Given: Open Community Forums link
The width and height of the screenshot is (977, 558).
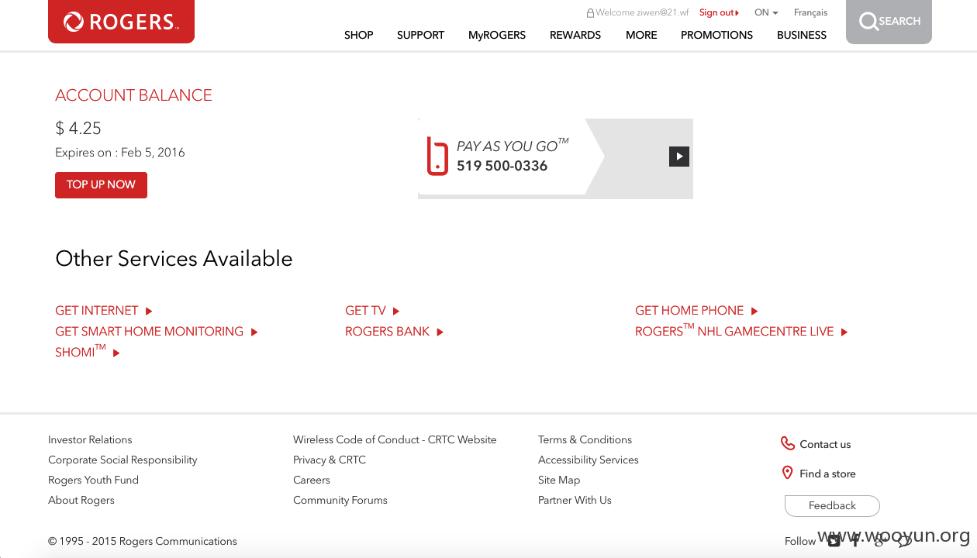Looking at the screenshot, I should (340, 500).
